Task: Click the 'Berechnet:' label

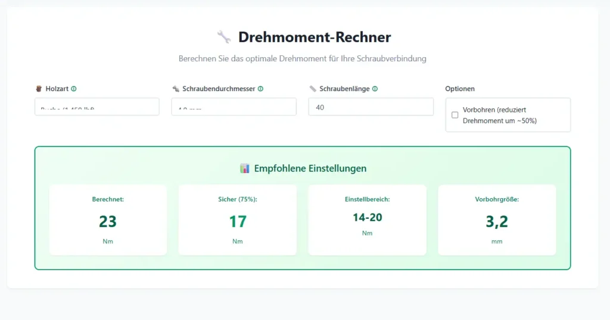Action: 108,199
